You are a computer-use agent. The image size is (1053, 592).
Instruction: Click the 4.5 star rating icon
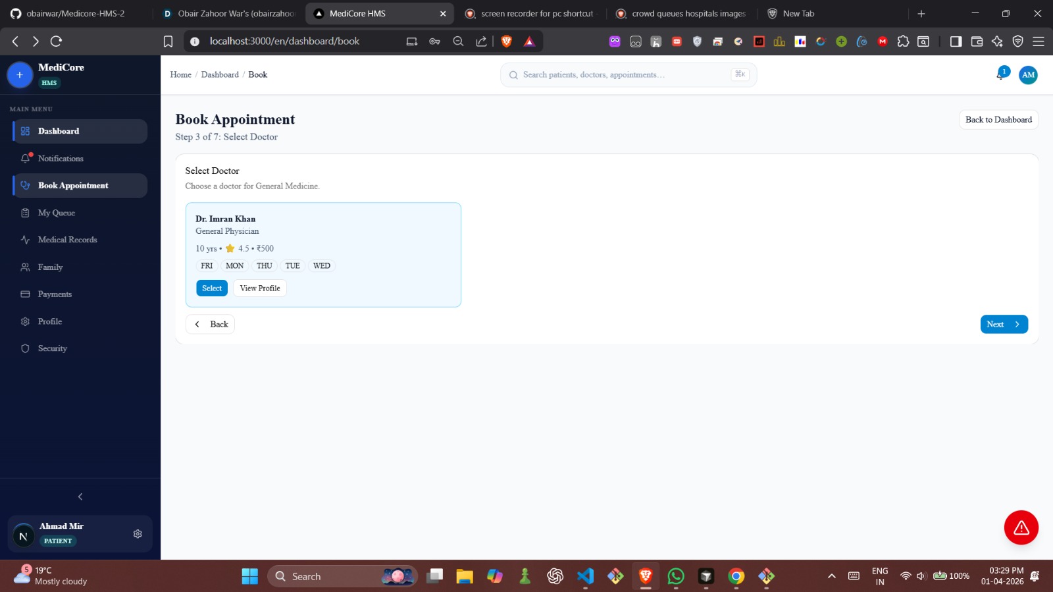[230, 249]
